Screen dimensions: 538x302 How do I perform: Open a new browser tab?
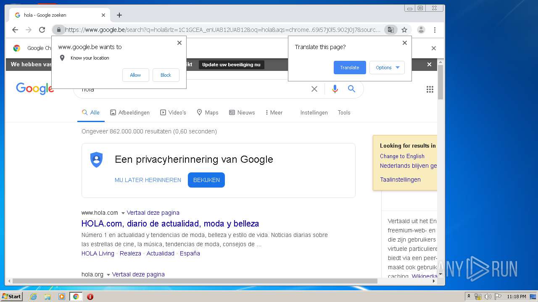119,15
